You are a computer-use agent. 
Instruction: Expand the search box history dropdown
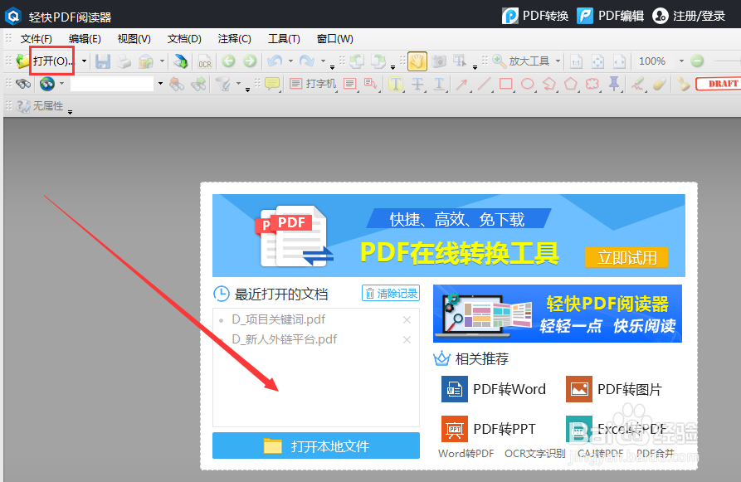(160, 84)
